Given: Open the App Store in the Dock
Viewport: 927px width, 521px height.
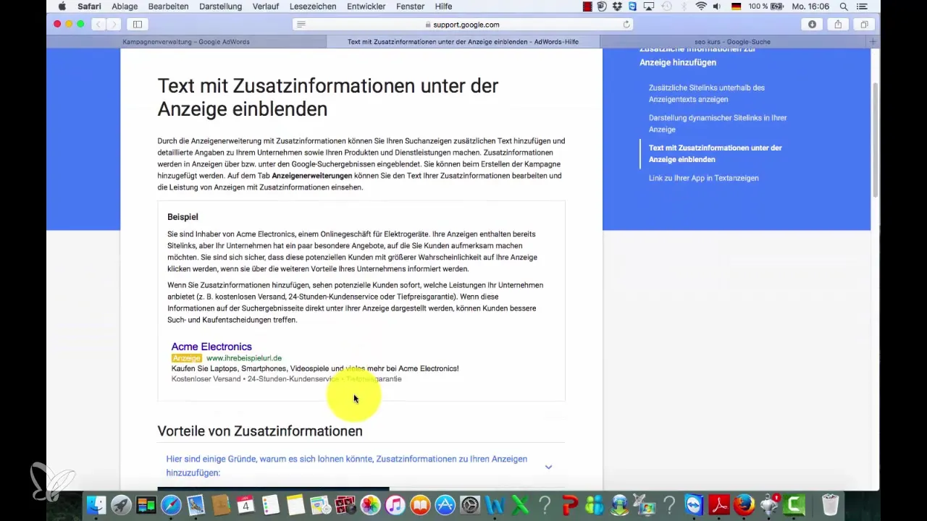Looking at the screenshot, I should point(445,504).
